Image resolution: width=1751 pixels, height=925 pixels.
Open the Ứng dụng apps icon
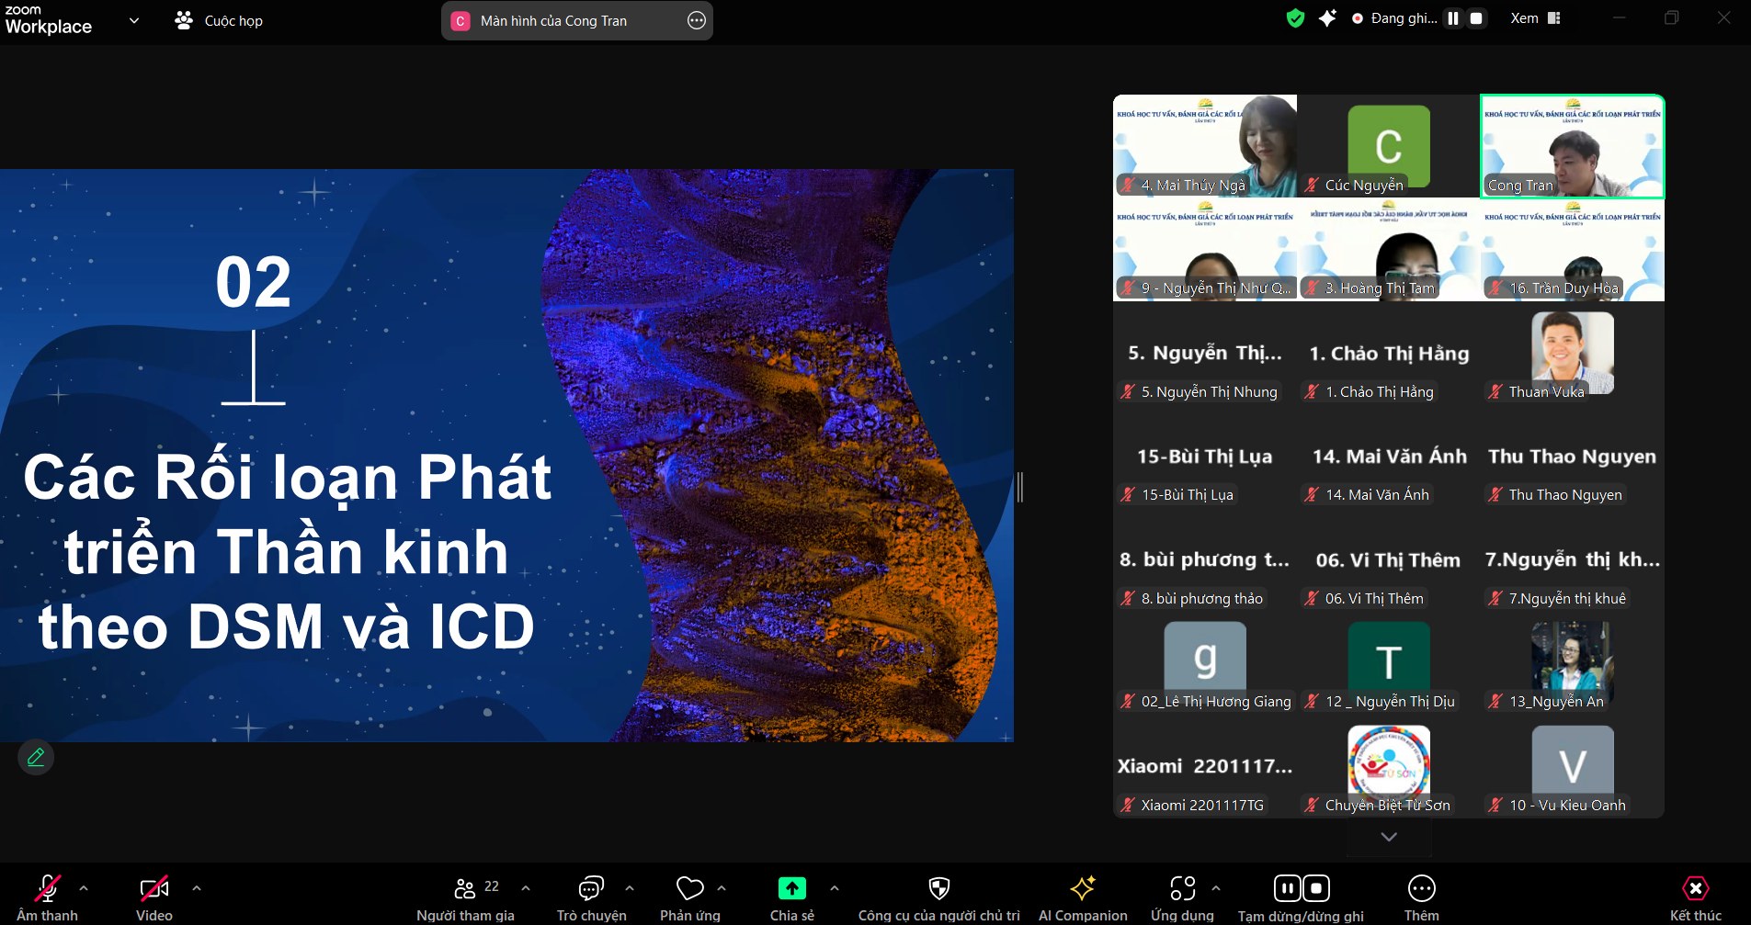pos(1182,889)
